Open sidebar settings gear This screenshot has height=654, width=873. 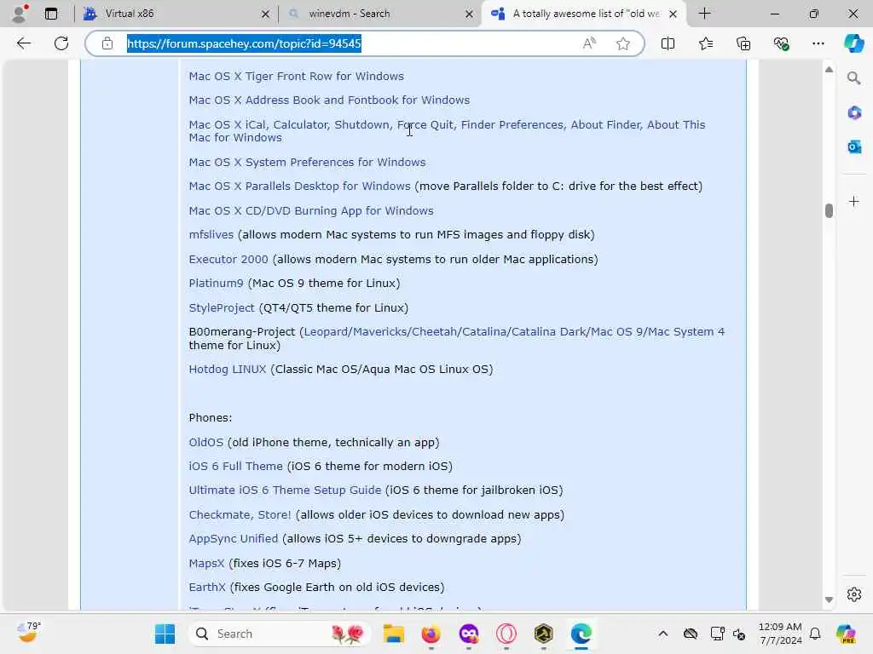pyautogui.click(x=853, y=594)
